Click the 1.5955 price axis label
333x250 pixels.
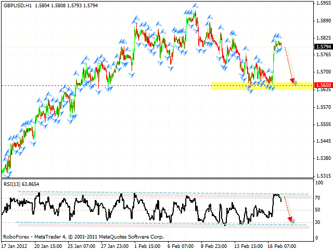(x=321, y=3)
